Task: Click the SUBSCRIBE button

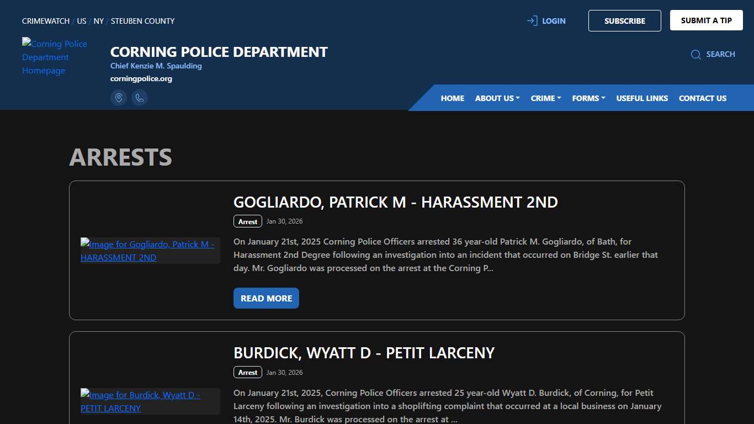Action: coord(624,20)
